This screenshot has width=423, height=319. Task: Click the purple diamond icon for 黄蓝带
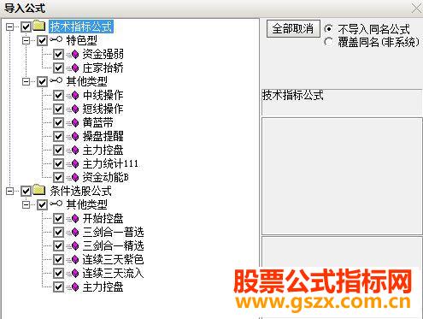[75, 122]
